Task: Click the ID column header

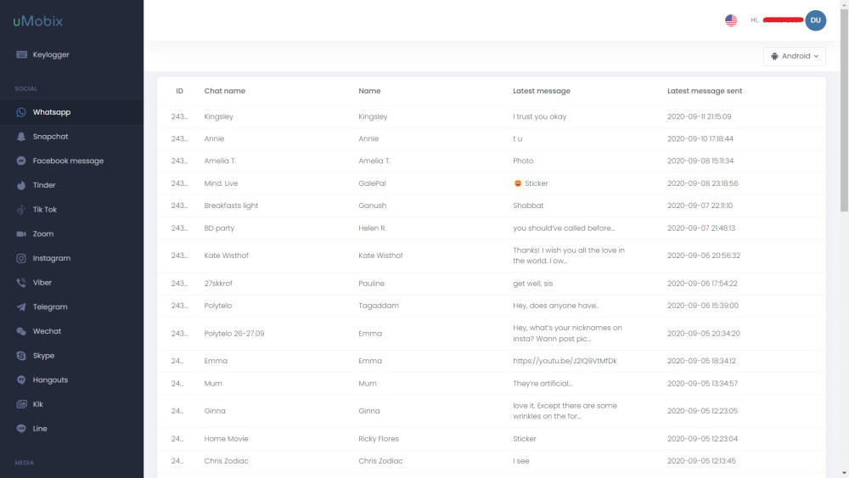Action: 179,91
